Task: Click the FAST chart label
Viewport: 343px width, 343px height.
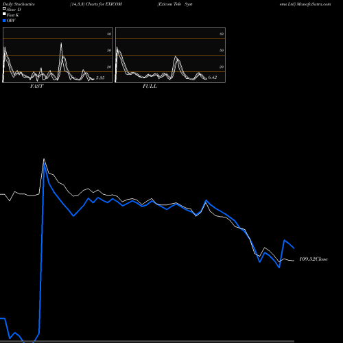Action: click(x=36, y=86)
